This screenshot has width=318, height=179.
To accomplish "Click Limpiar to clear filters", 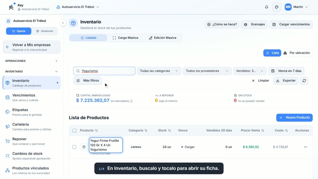I will click(261, 81).
